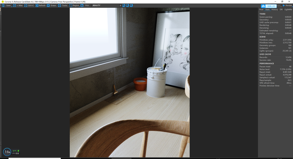This screenshot has height=159, width=293.
Task: Select the Primitives inst. value 2,512,700
Action: point(287,43)
